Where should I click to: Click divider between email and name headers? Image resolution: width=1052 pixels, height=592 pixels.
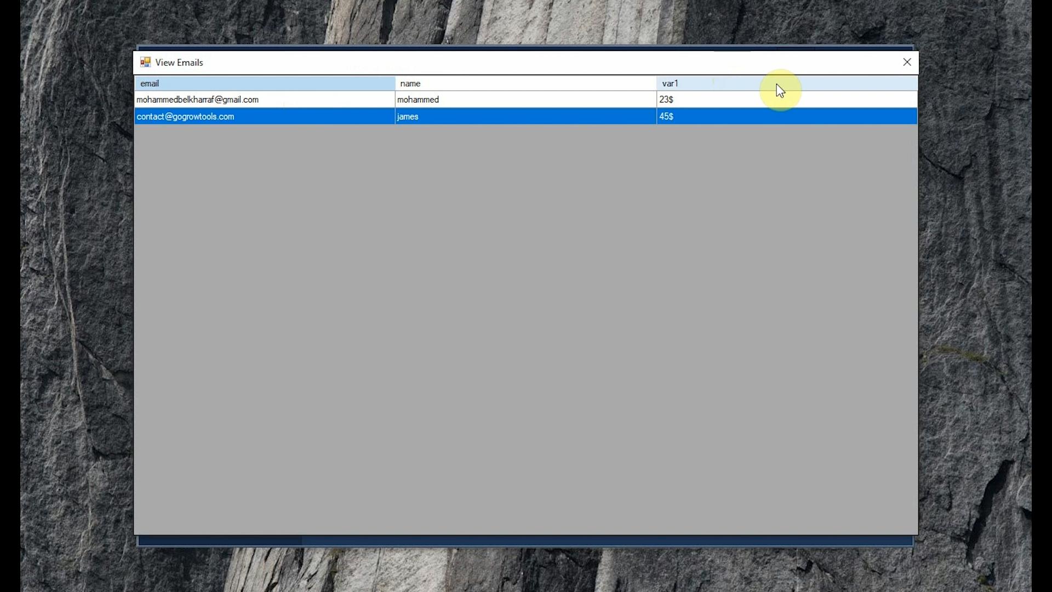coord(395,83)
